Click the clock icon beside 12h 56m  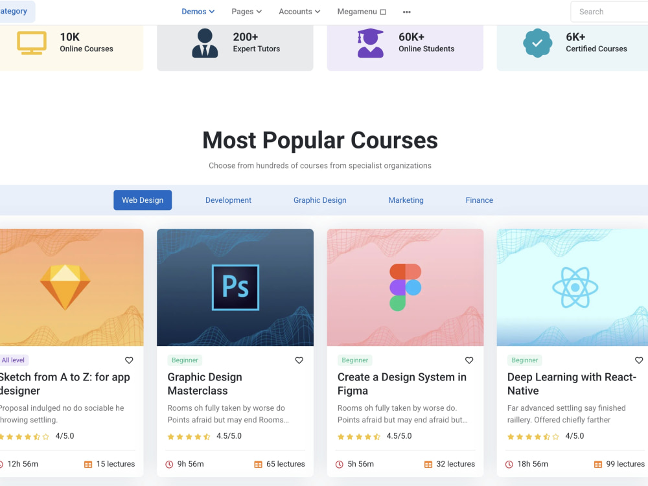pos(1,464)
